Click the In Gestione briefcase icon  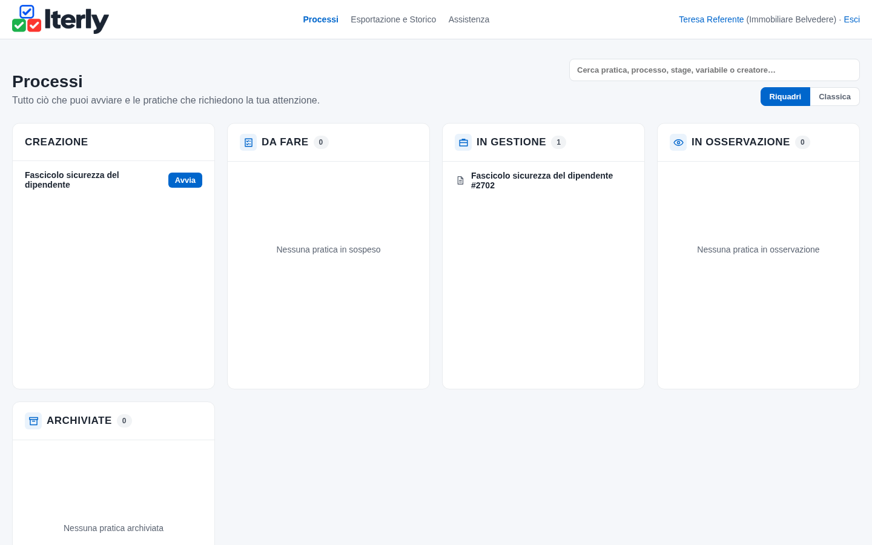[x=463, y=142]
